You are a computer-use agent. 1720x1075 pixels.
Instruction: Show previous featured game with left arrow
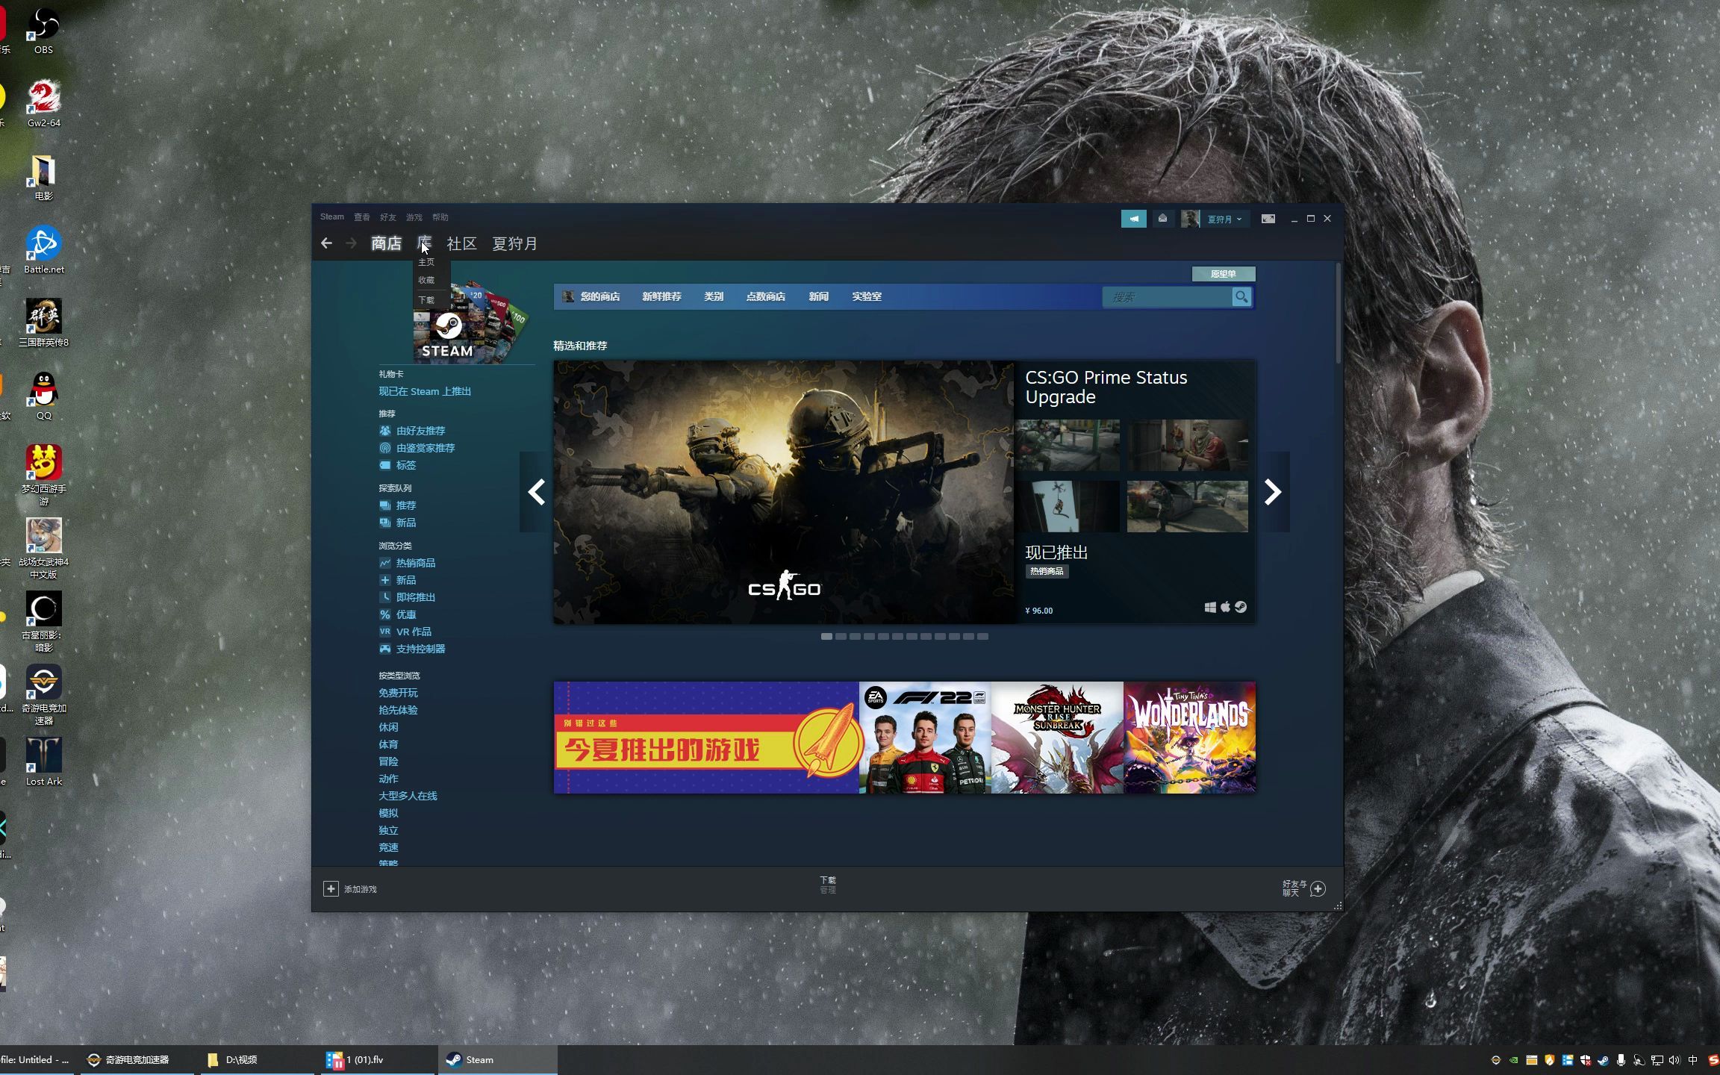536,492
